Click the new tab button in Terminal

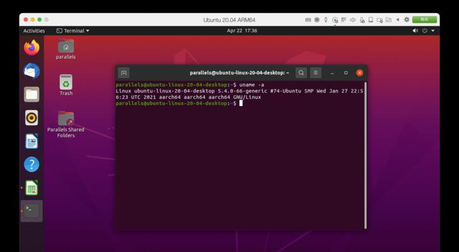coord(124,73)
